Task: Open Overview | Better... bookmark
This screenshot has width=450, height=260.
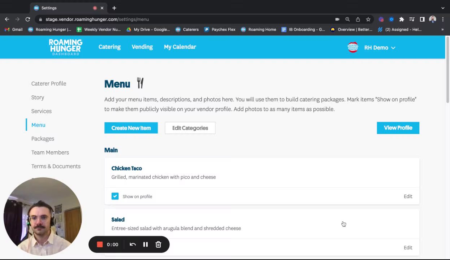Action: (x=351, y=30)
